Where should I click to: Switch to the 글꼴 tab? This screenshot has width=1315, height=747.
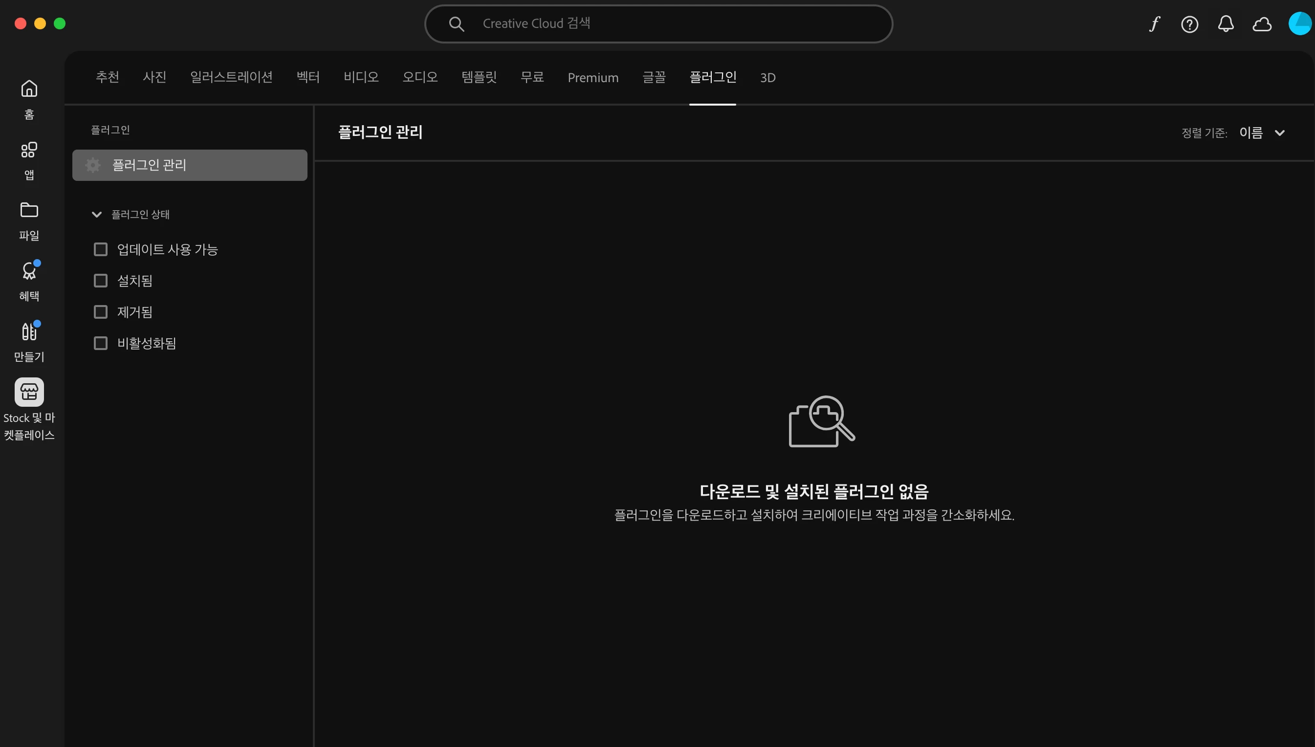pos(654,77)
